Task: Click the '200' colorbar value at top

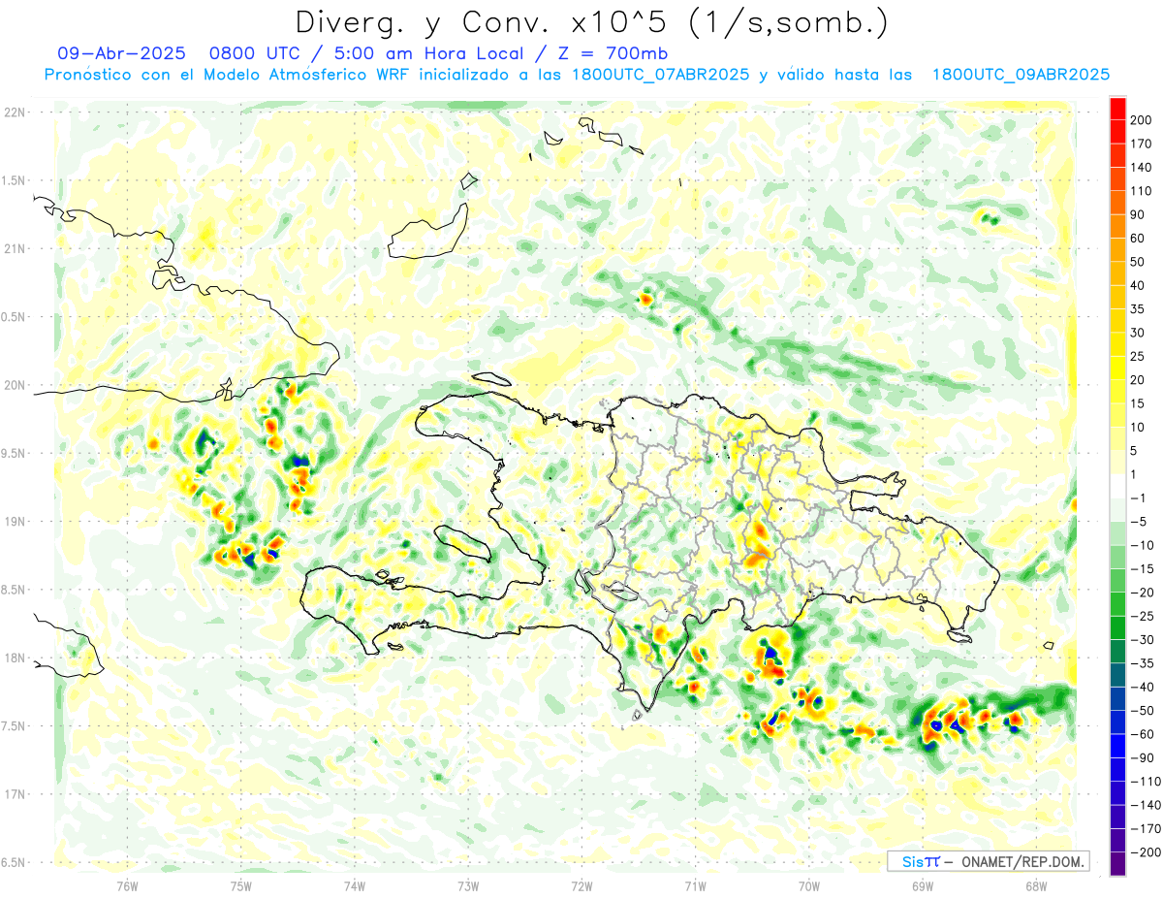Action: pos(1141,120)
